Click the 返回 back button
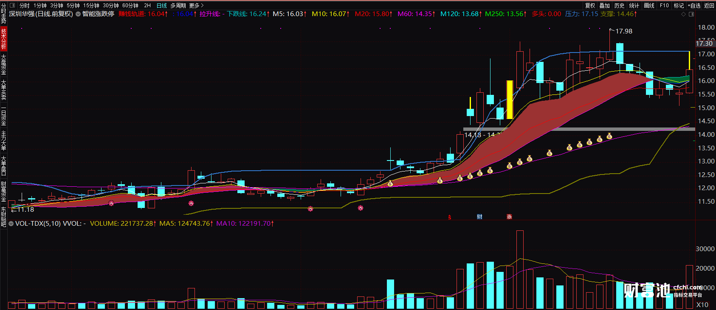Viewport: 716px width, 310px height. pyautogui.click(x=709, y=6)
